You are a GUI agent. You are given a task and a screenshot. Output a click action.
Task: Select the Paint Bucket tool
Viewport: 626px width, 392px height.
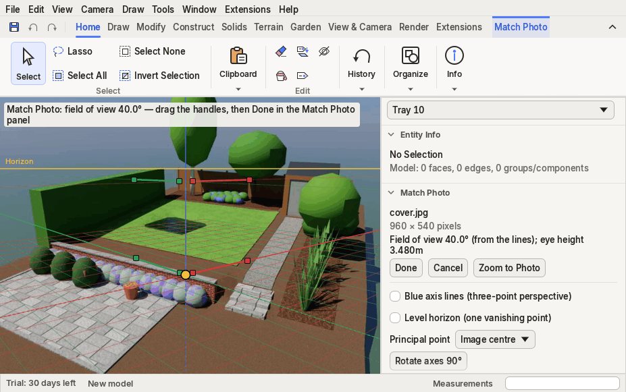pyautogui.click(x=281, y=76)
